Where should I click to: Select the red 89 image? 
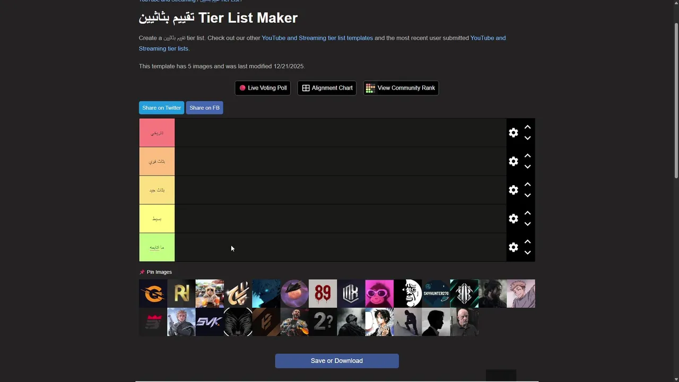323,293
